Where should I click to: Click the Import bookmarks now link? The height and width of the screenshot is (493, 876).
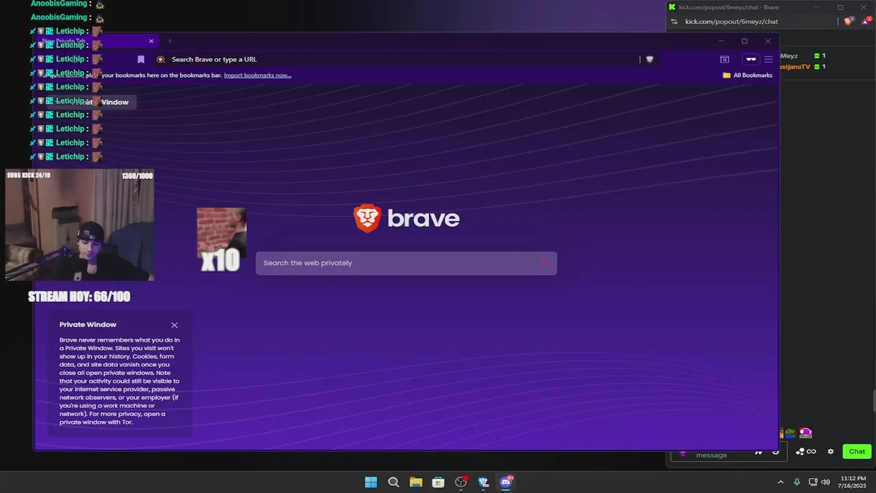click(x=257, y=75)
